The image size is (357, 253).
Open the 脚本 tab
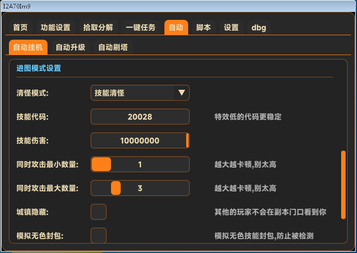(x=204, y=28)
